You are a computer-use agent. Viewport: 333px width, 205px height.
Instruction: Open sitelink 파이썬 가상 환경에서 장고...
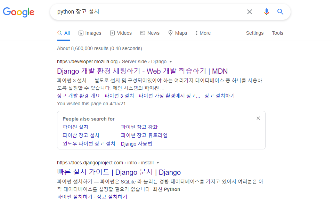point(169,96)
